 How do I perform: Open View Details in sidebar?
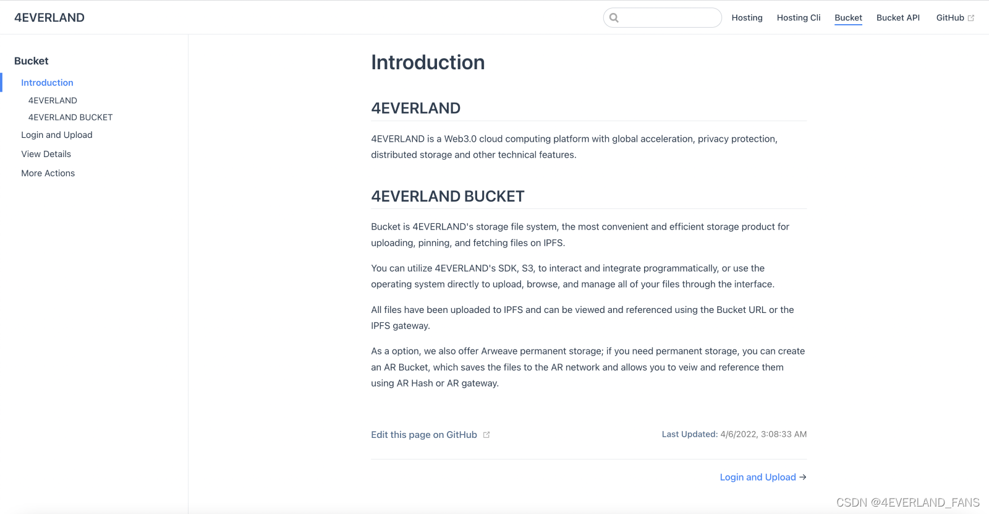pos(46,154)
